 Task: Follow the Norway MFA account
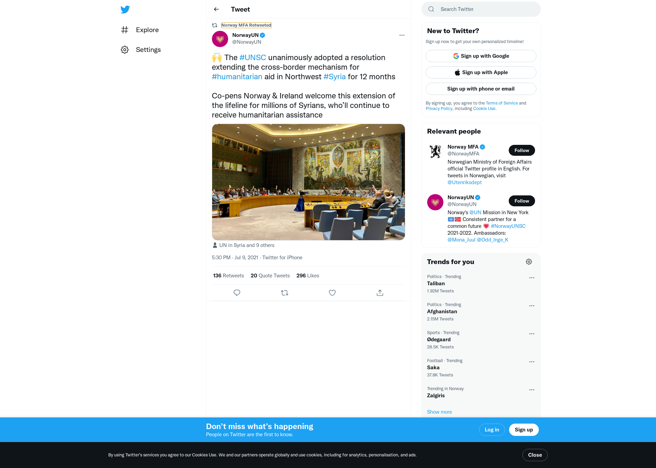point(522,150)
